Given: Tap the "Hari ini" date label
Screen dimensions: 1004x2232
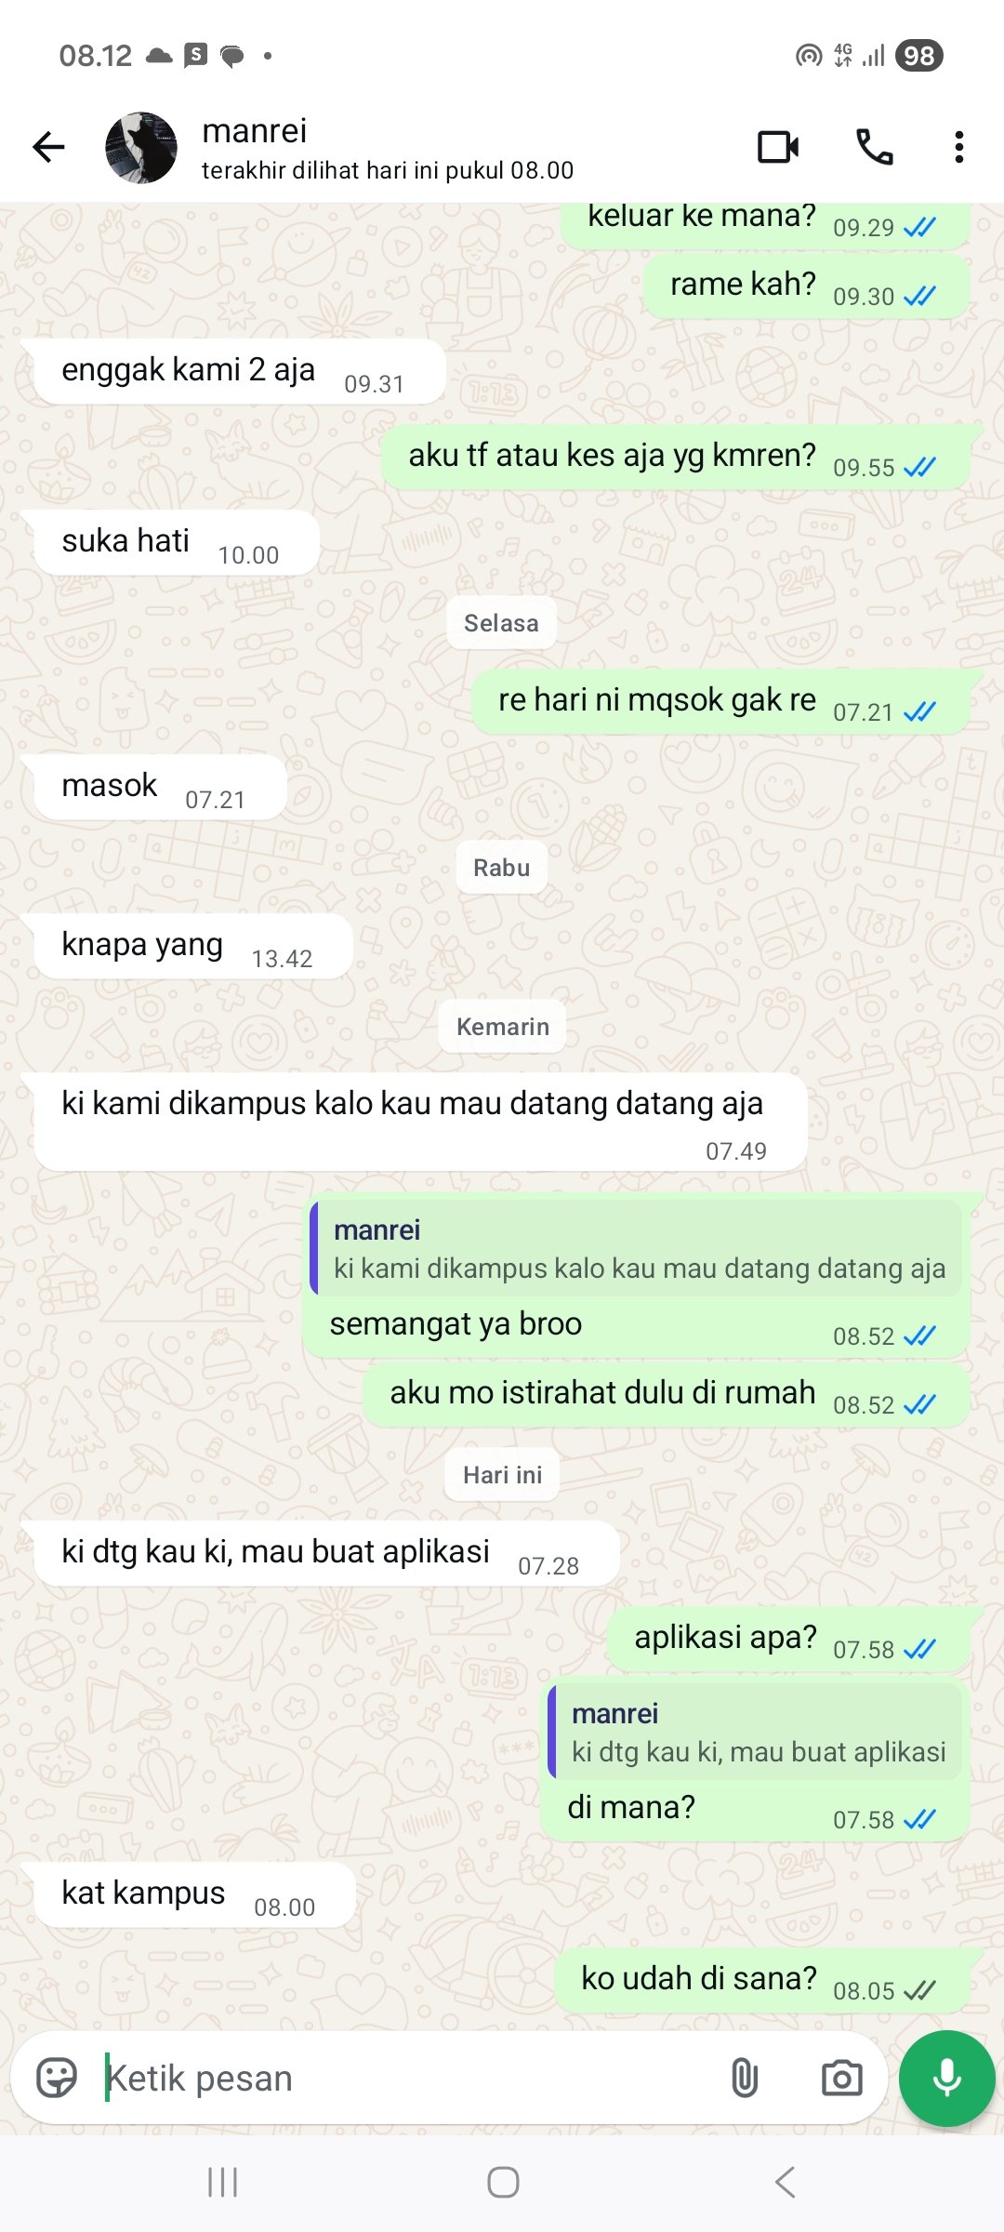Looking at the screenshot, I should tap(502, 1475).
